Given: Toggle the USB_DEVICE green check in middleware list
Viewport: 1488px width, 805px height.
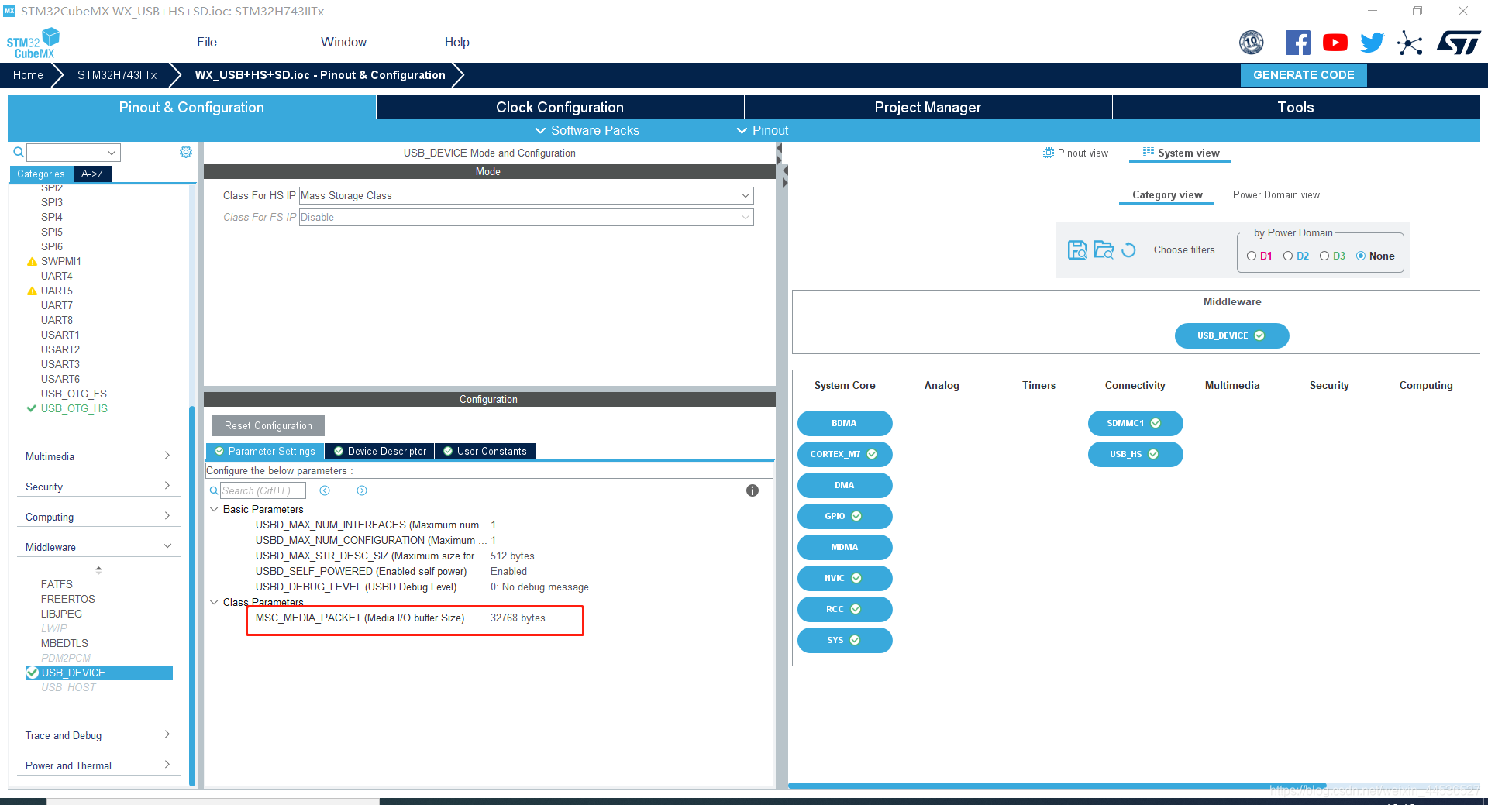Looking at the screenshot, I should [x=33, y=673].
